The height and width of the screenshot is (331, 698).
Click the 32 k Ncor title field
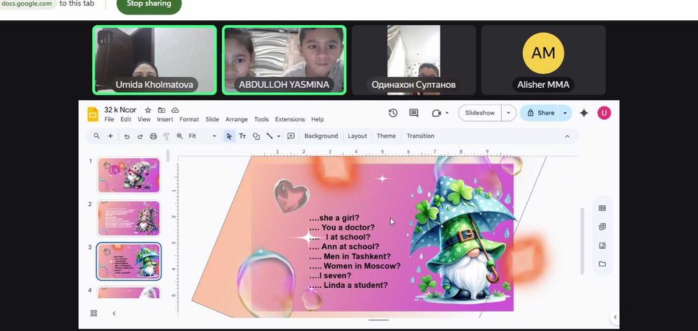pos(120,109)
